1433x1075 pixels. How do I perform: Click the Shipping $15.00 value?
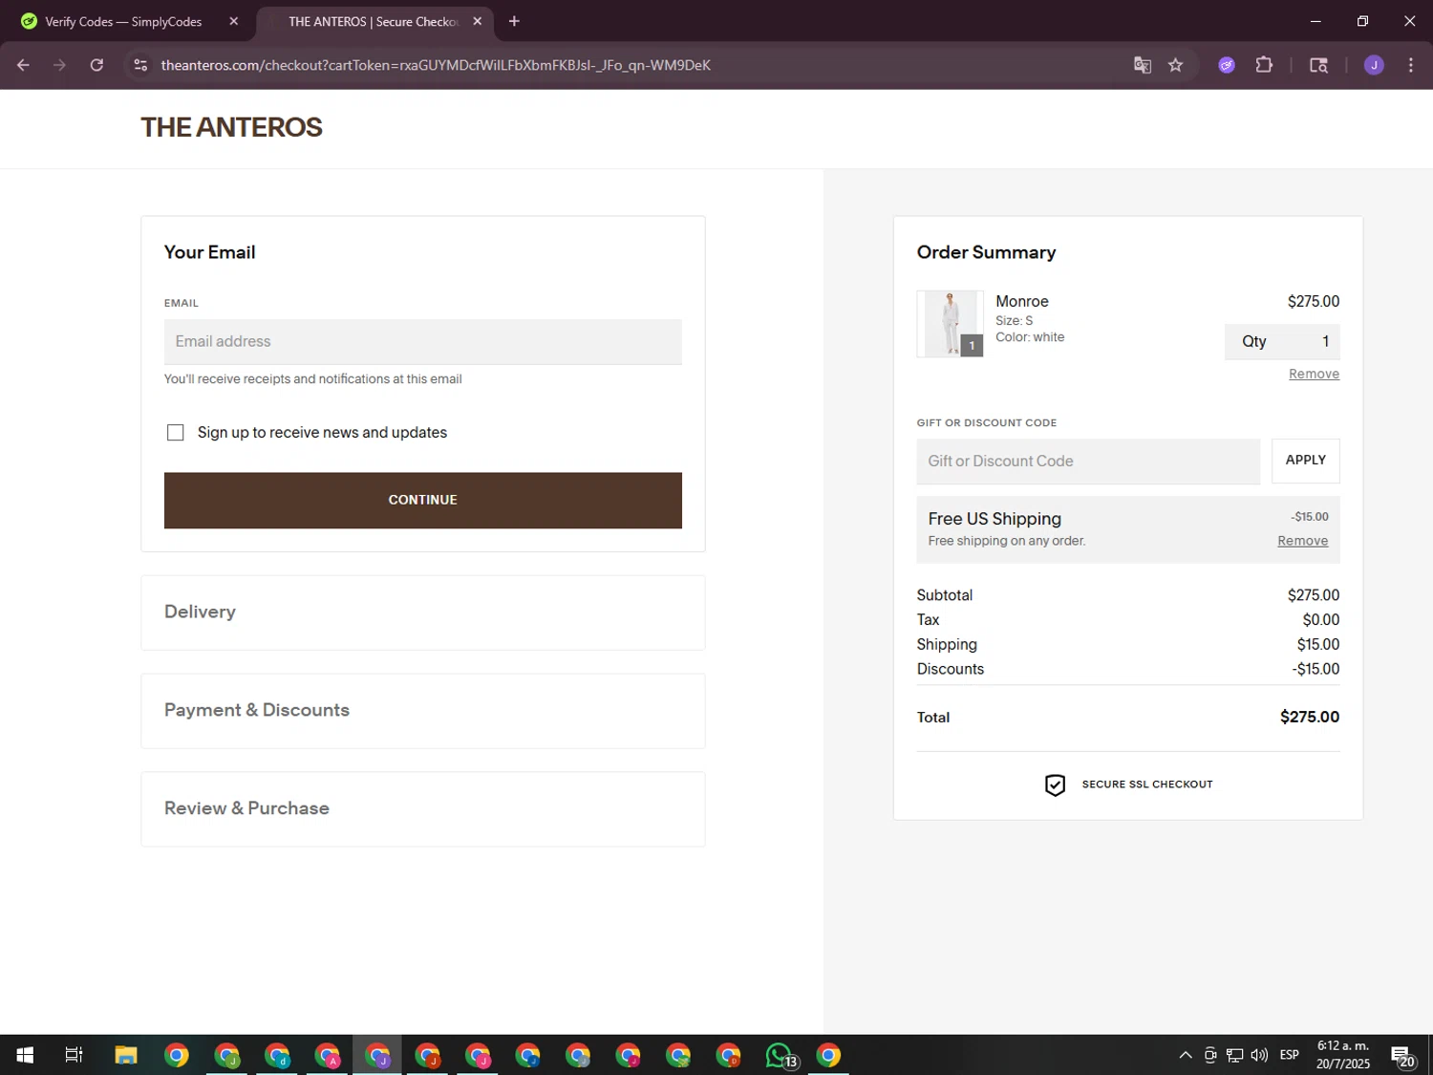point(1318,644)
